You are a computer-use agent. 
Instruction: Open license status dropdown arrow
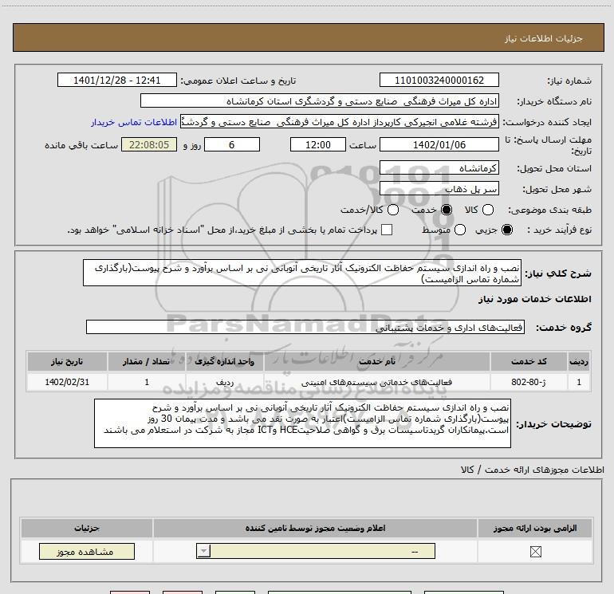click(x=203, y=551)
